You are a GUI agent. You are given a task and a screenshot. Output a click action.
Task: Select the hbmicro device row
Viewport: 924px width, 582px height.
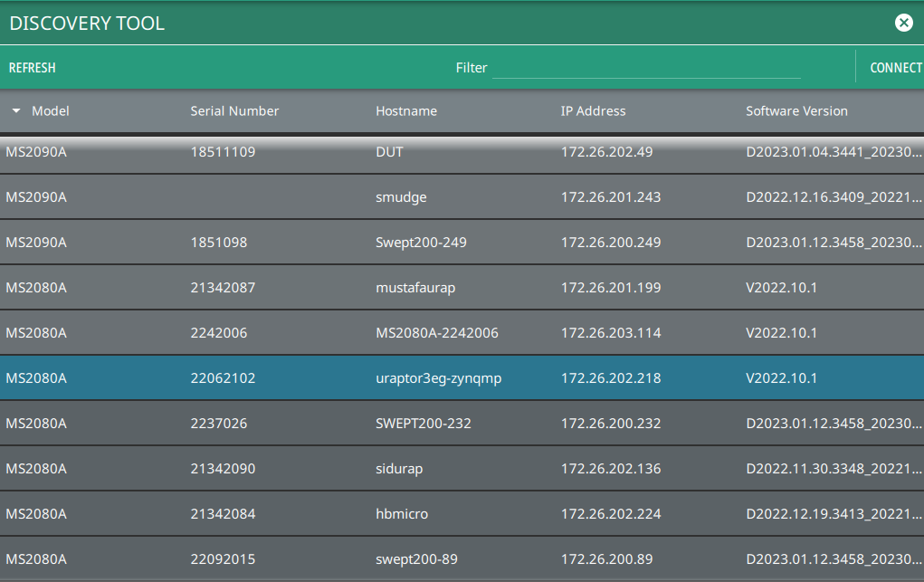402,514
